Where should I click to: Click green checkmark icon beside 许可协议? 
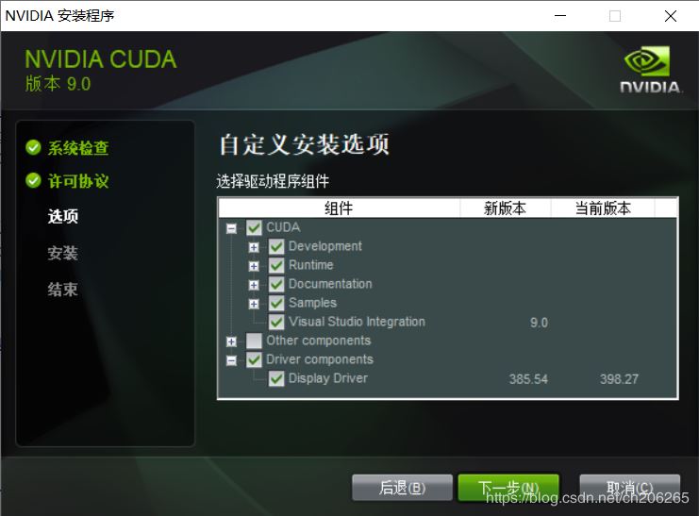[x=33, y=180]
